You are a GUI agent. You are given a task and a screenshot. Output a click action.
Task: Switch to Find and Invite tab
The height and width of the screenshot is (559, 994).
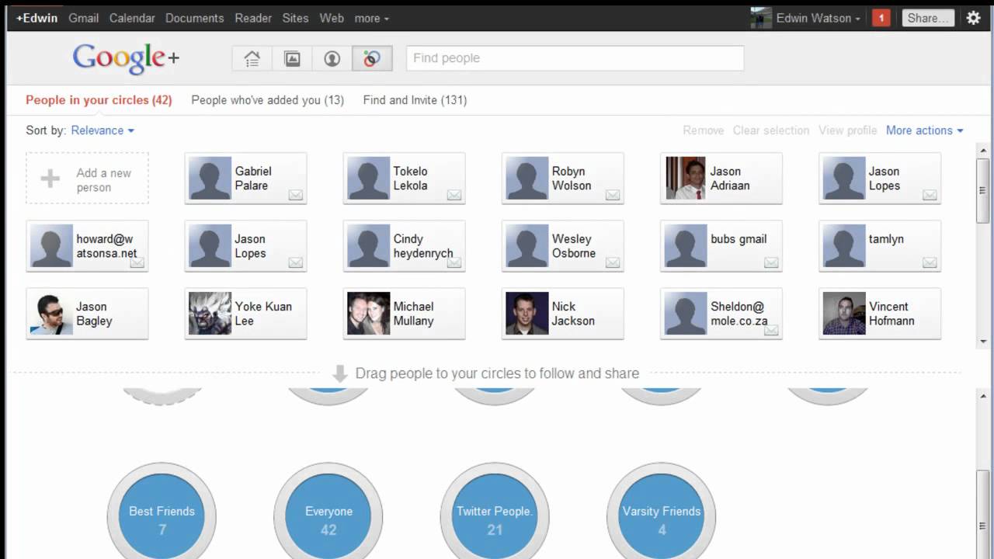(415, 100)
